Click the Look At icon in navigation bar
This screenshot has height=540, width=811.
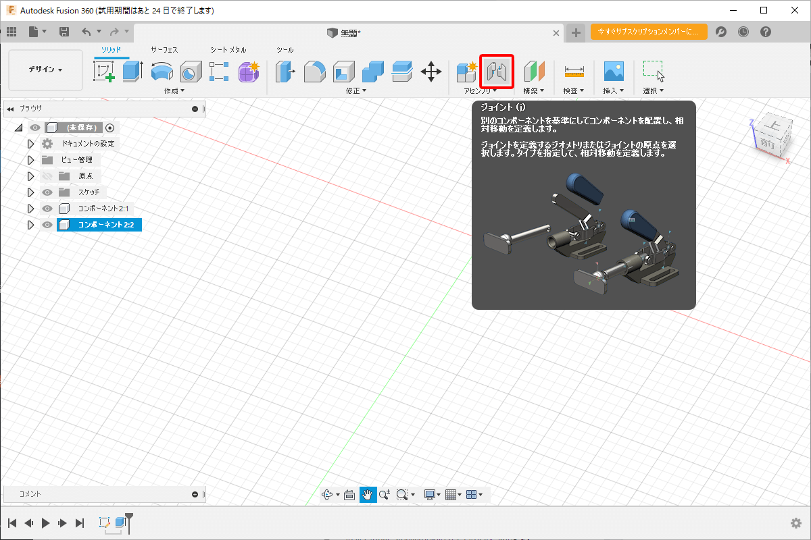[349, 495]
